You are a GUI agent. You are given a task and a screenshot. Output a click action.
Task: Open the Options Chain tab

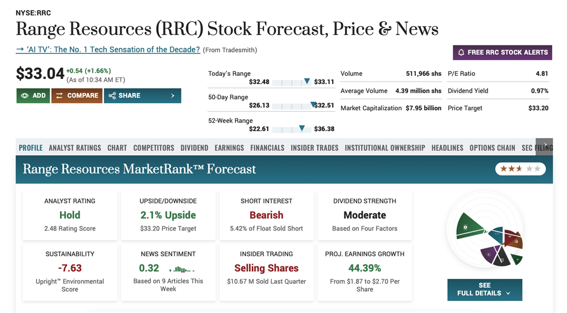[x=492, y=148]
